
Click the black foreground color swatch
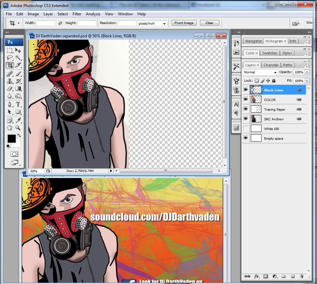pyautogui.click(x=11, y=138)
